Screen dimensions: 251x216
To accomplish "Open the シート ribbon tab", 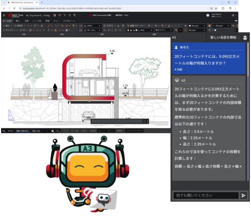I will coord(37,21).
